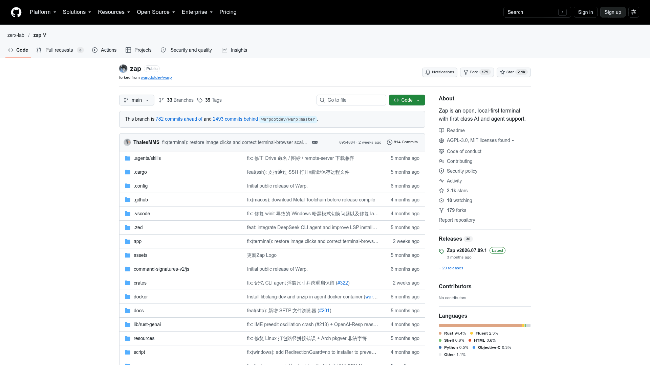Click the folder icon for crates
650x365 pixels.
tap(128, 283)
